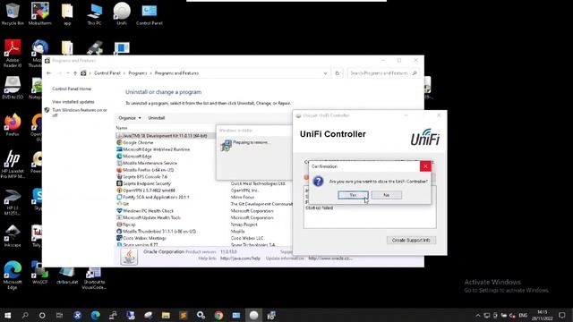Screen dimensions: 573x322
Task: Click Programs breadcrumb in address bar
Action: [x=137, y=73]
